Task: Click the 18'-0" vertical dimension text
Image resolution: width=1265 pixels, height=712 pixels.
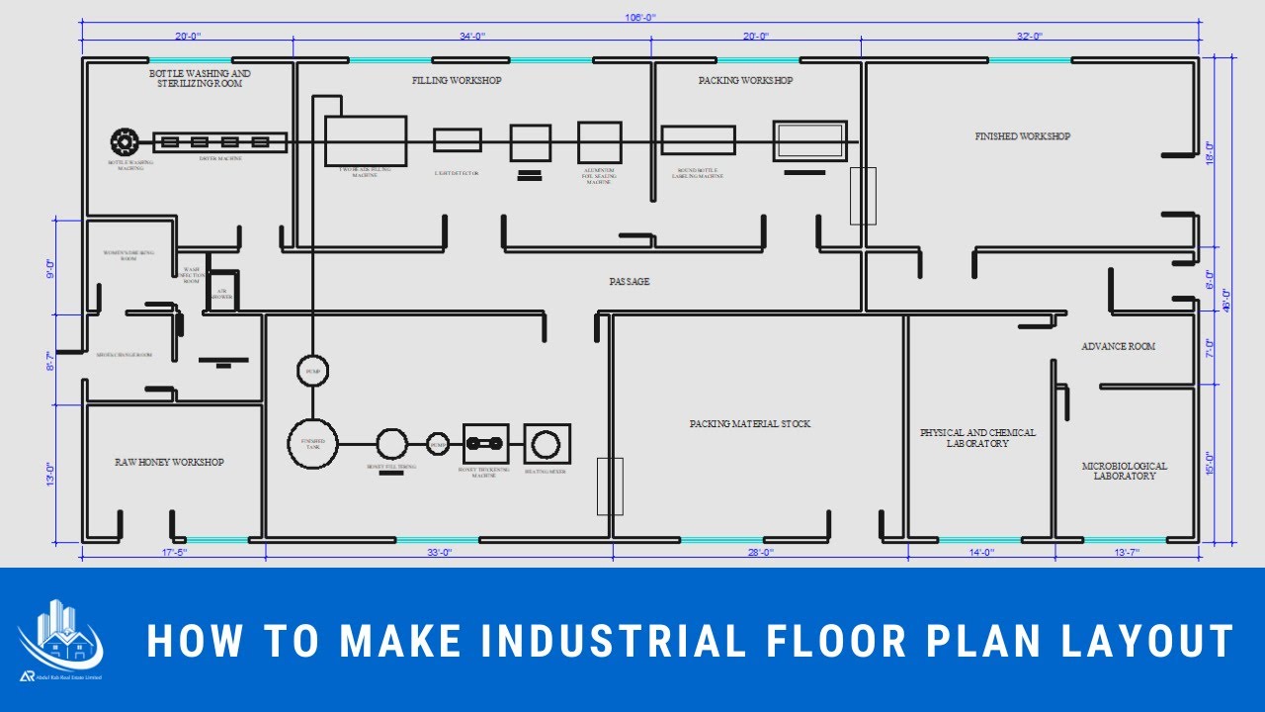Action: coord(1210,152)
